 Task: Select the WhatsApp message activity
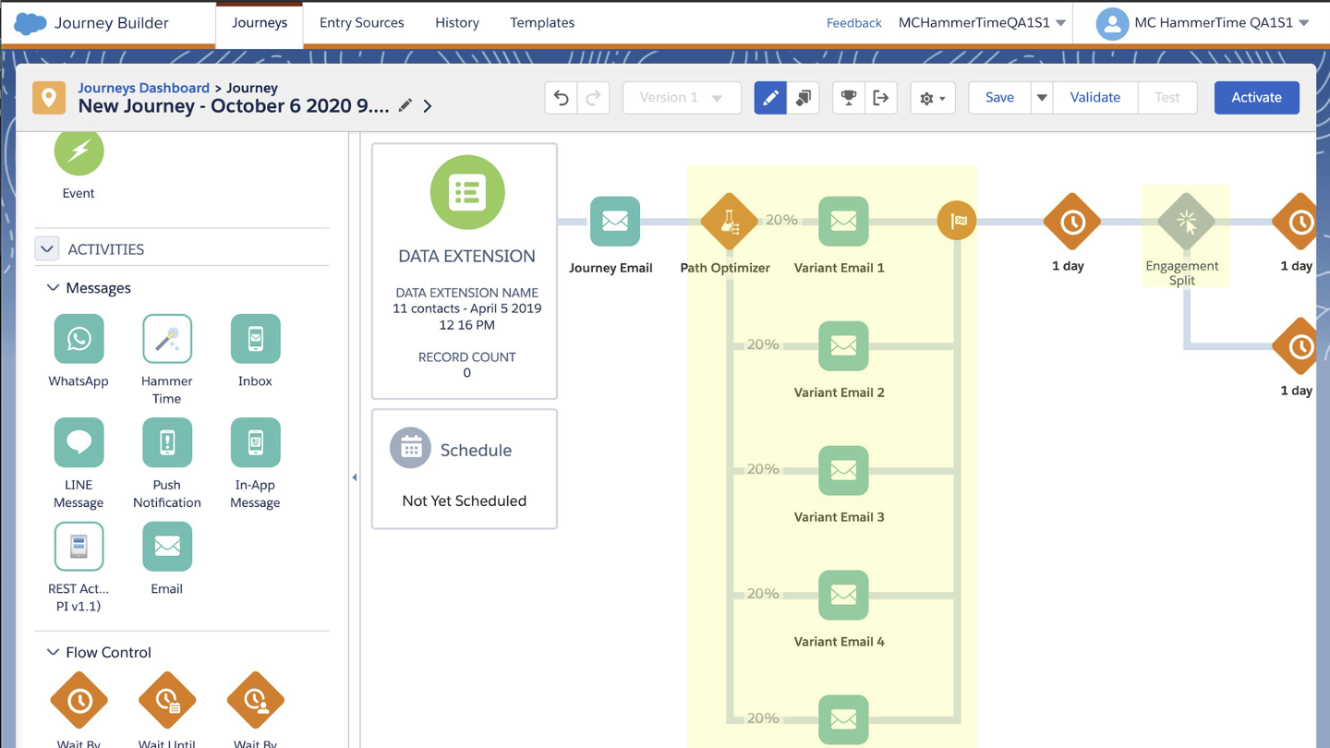79,339
